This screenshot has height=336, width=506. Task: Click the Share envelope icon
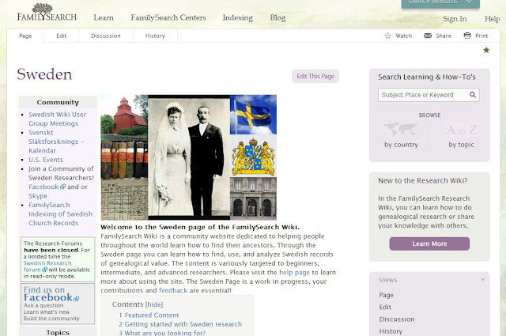click(x=428, y=36)
